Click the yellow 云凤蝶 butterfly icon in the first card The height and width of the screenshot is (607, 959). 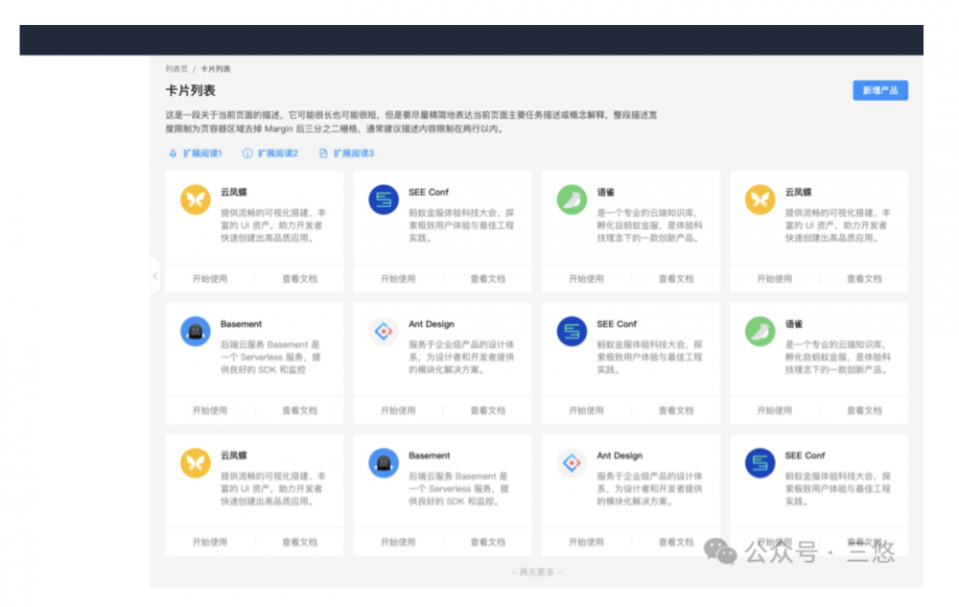tap(196, 199)
